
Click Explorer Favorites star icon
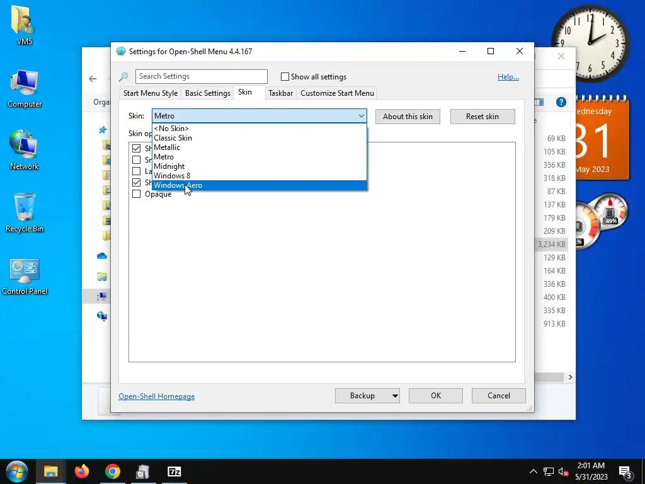(x=103, y=130)
